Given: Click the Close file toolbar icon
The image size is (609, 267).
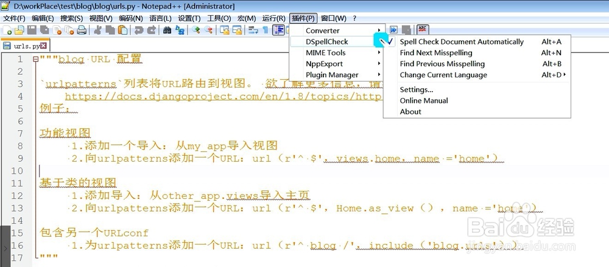Looking at the screenshot, I should coord(57,30).
